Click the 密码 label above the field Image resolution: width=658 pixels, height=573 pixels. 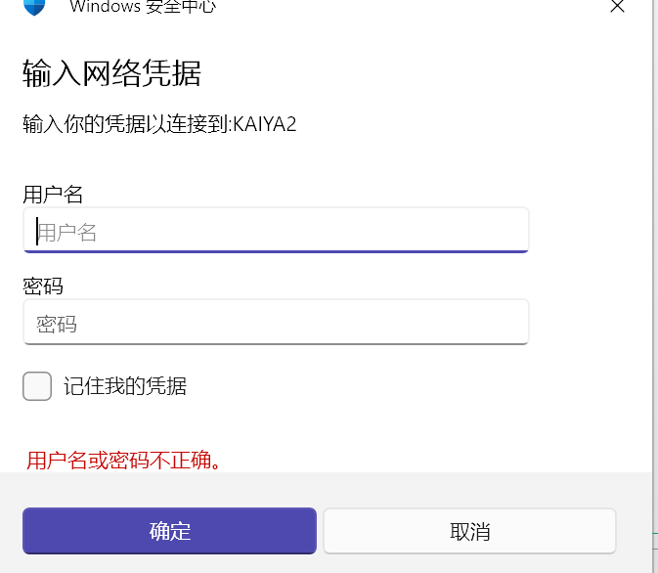(43, 286)
